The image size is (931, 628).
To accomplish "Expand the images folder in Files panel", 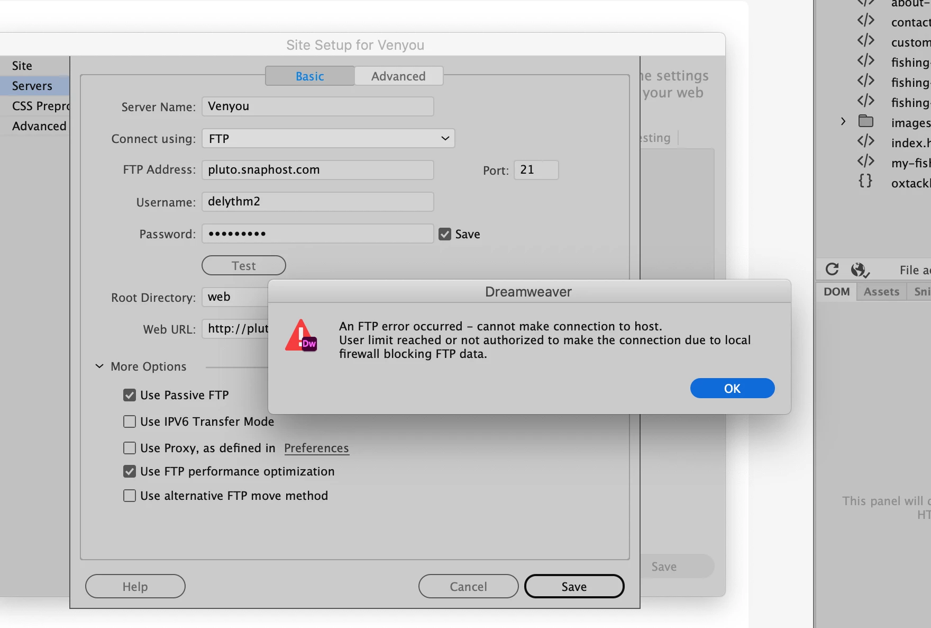I will [x=843, y=122].
